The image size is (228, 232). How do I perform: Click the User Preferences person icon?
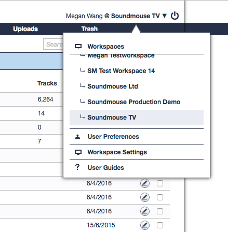click(x=77, y=137)
